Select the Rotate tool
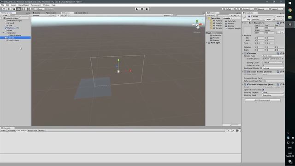 13,9
